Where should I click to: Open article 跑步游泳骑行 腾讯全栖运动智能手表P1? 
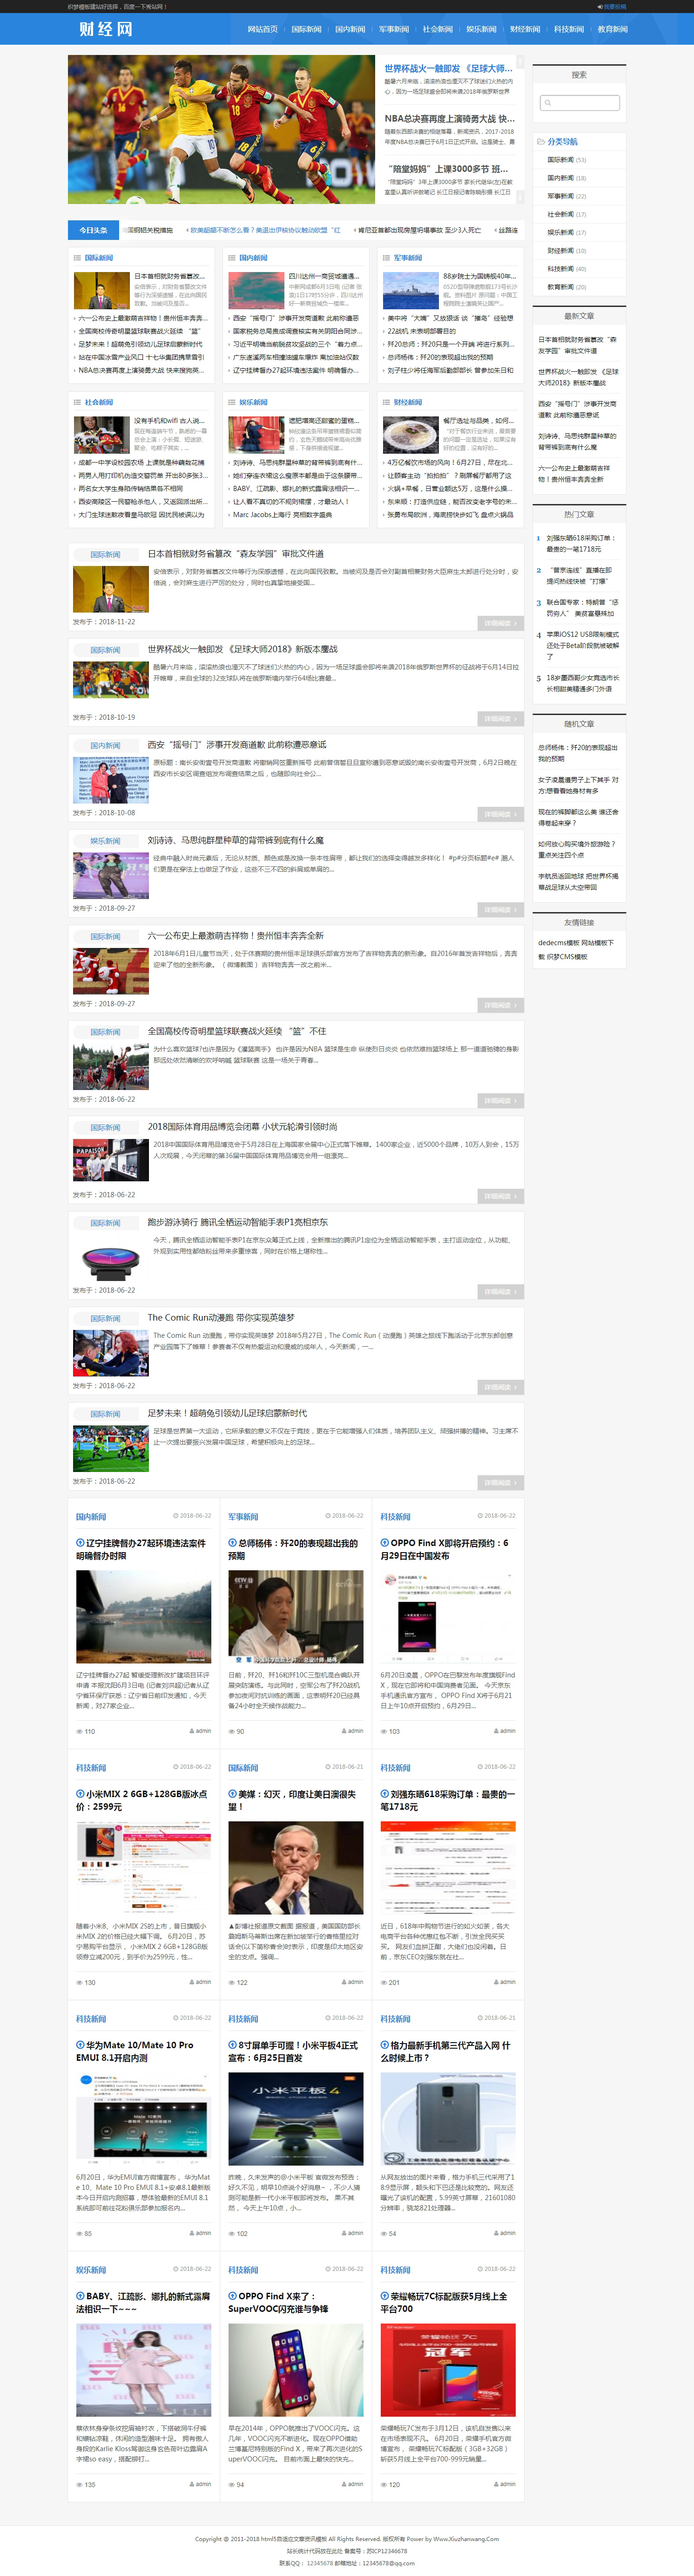pyautogui.click(x=238, y=1222)
